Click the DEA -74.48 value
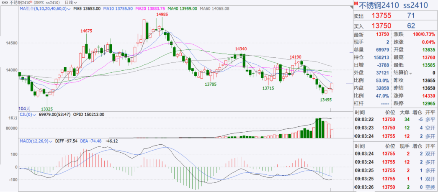 [x=91, y=141]
